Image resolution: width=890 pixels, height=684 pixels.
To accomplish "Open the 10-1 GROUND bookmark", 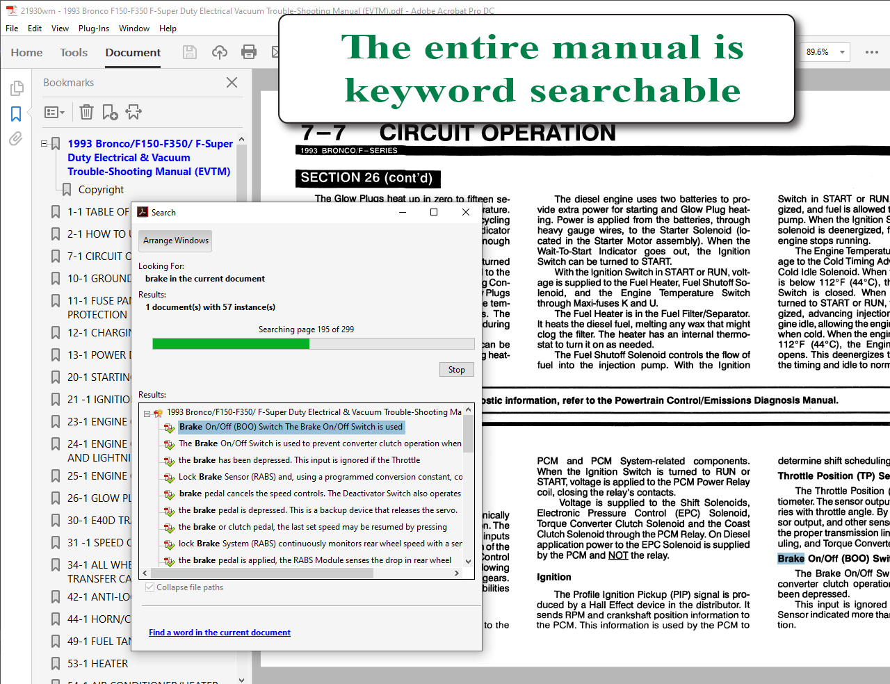I will point(99,279).
